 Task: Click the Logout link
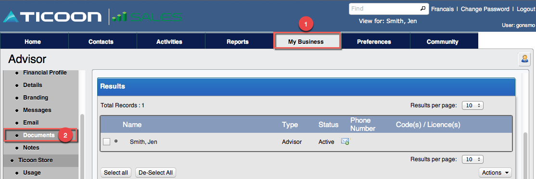click(526, 9)
